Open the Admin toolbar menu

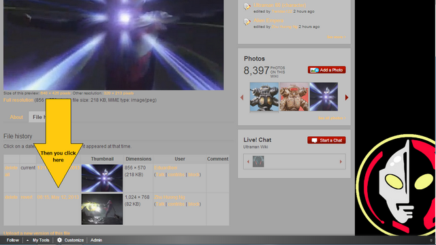click(x=96, y=240)
